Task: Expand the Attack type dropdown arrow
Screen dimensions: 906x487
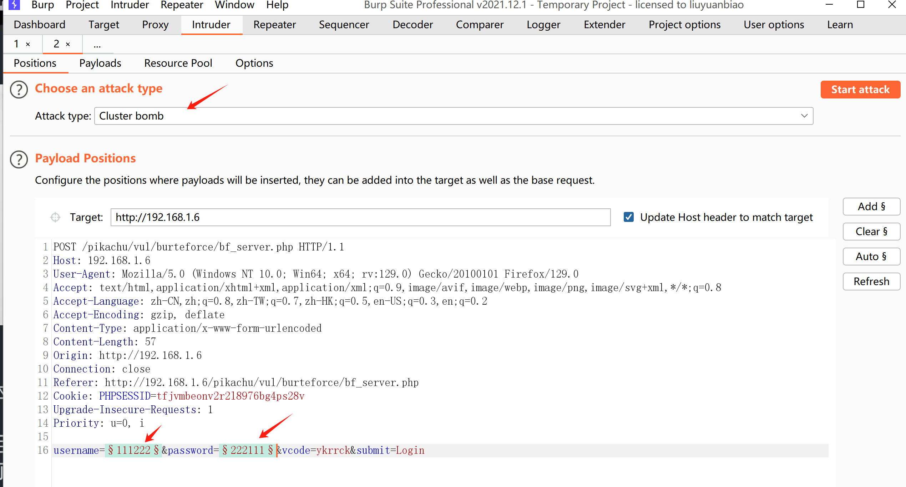Action: (x=804, y=116)
